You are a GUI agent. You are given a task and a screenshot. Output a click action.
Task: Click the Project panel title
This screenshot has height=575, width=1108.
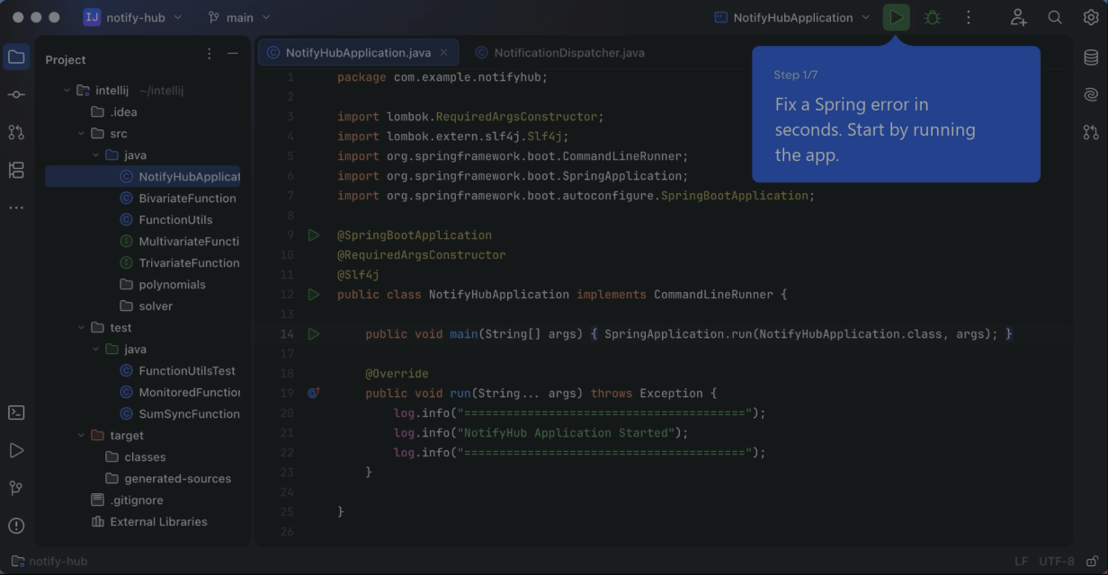pyautogui.click(x=66, y=59)
